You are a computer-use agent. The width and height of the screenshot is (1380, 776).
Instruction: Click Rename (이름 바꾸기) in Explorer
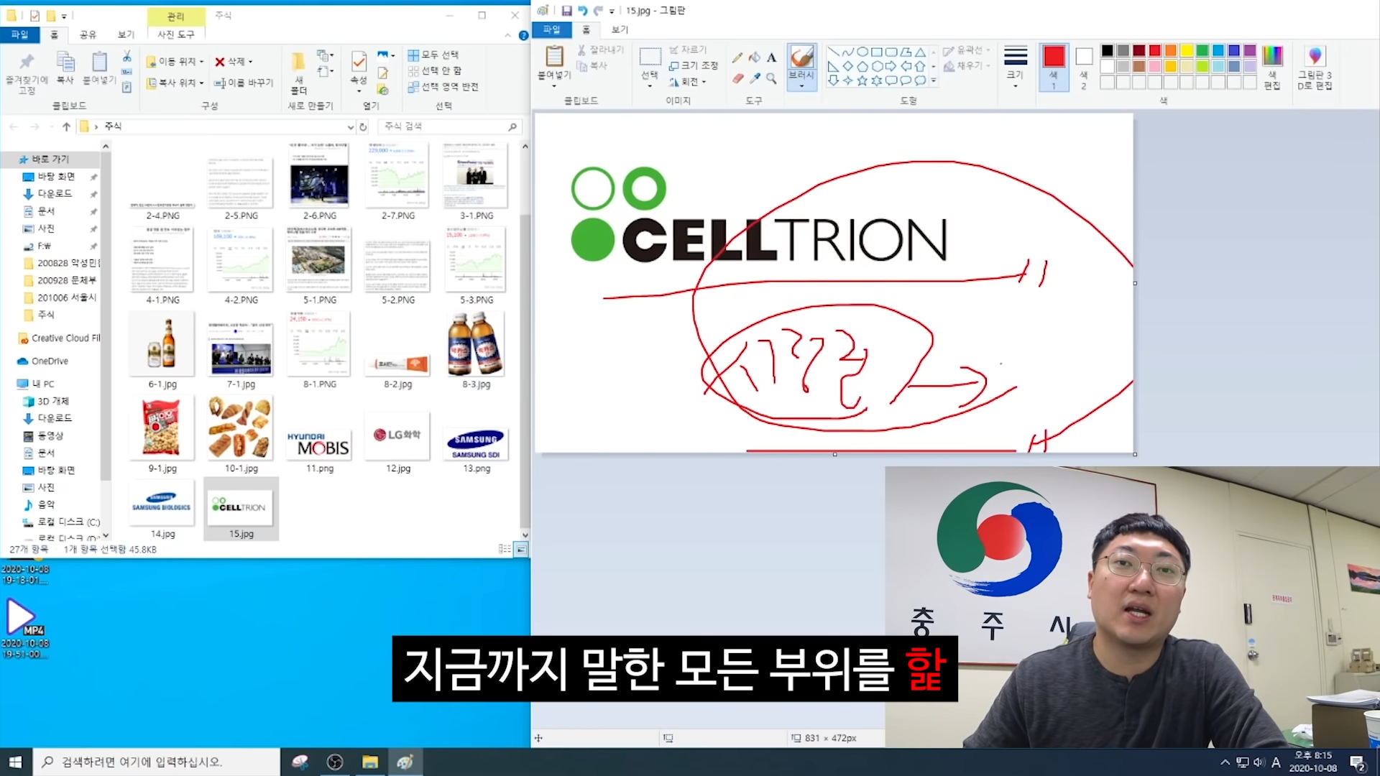point(244,83)
